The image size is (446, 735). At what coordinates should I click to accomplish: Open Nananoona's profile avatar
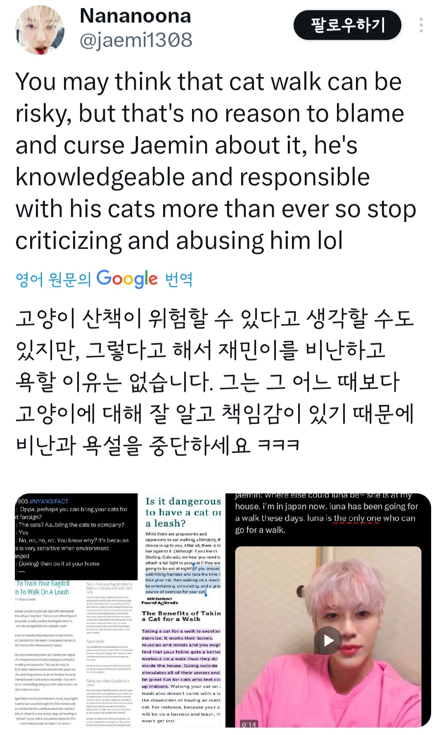coord(40,30)
